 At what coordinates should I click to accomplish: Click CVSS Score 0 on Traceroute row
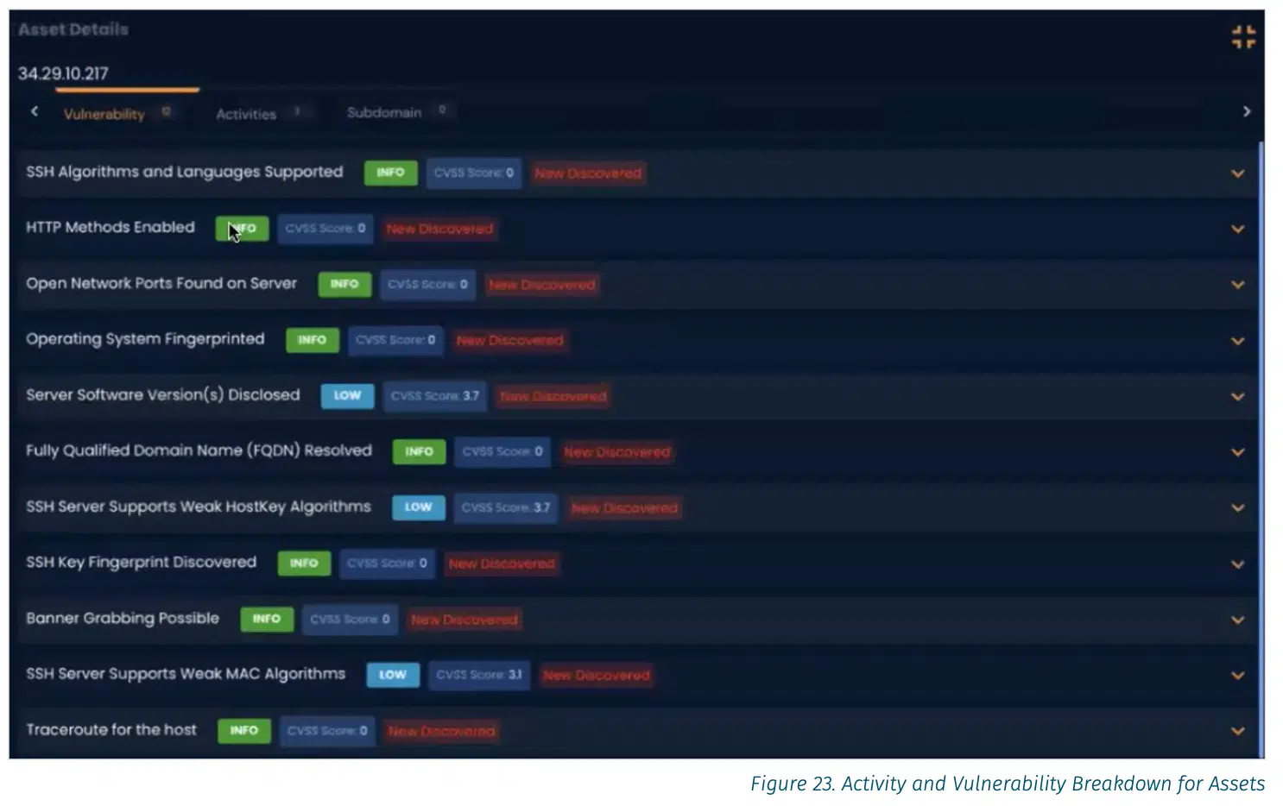[x=327, y=731]
